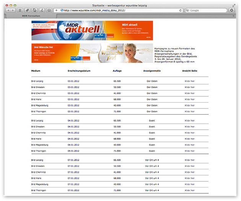
Task: Open Klick hier for Bild Leipzig 03.01.2012
Action: click(x=189, y=81)
